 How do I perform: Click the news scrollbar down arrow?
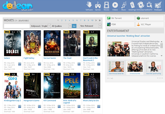pos(161,55)
